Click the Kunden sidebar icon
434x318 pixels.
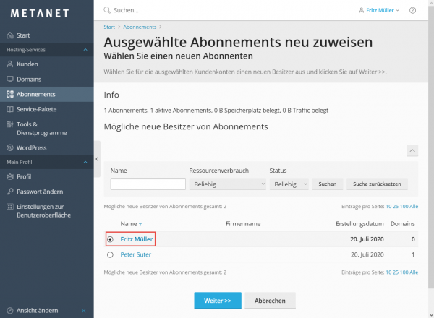pyautogui.click(x=9, y=64)
